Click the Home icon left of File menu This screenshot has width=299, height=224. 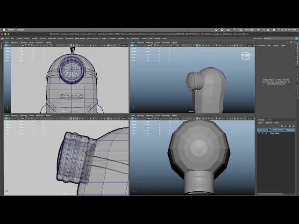coord(2,38)
